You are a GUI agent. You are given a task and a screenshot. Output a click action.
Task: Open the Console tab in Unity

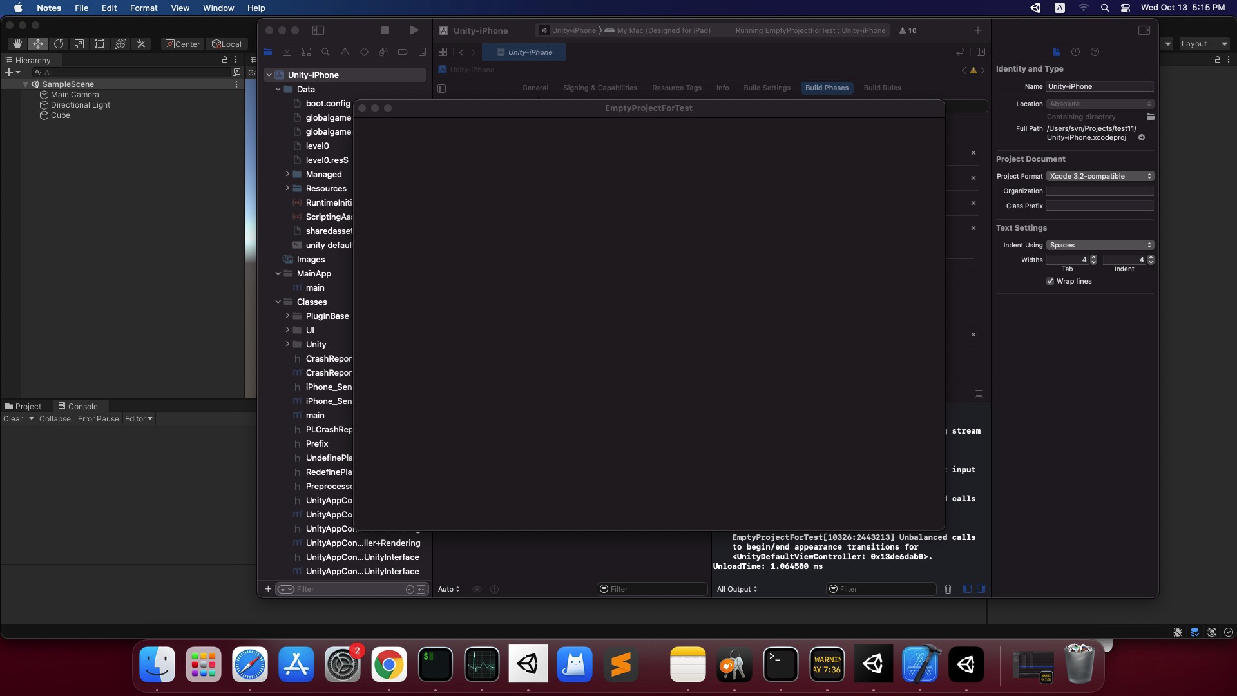(x=78, y=406)
